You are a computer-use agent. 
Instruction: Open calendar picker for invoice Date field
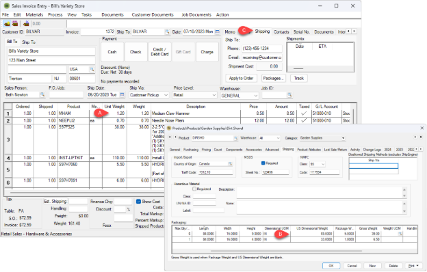click(x=218, y=32)
